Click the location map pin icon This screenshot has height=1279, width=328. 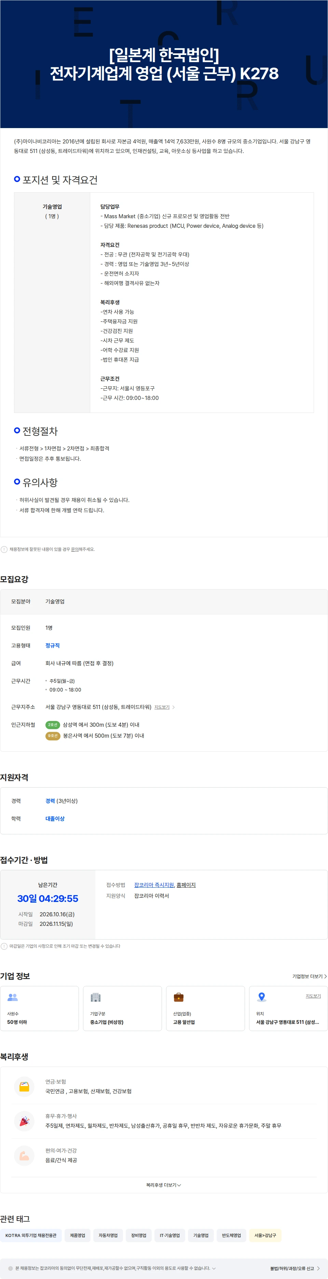pyautogui.click(x=261, y=997)
